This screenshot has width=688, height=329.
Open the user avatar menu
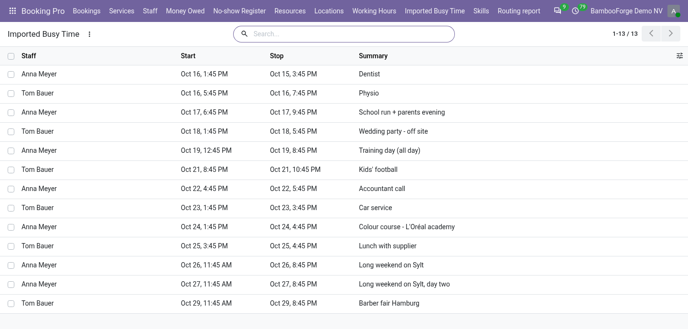coord(674,11)
